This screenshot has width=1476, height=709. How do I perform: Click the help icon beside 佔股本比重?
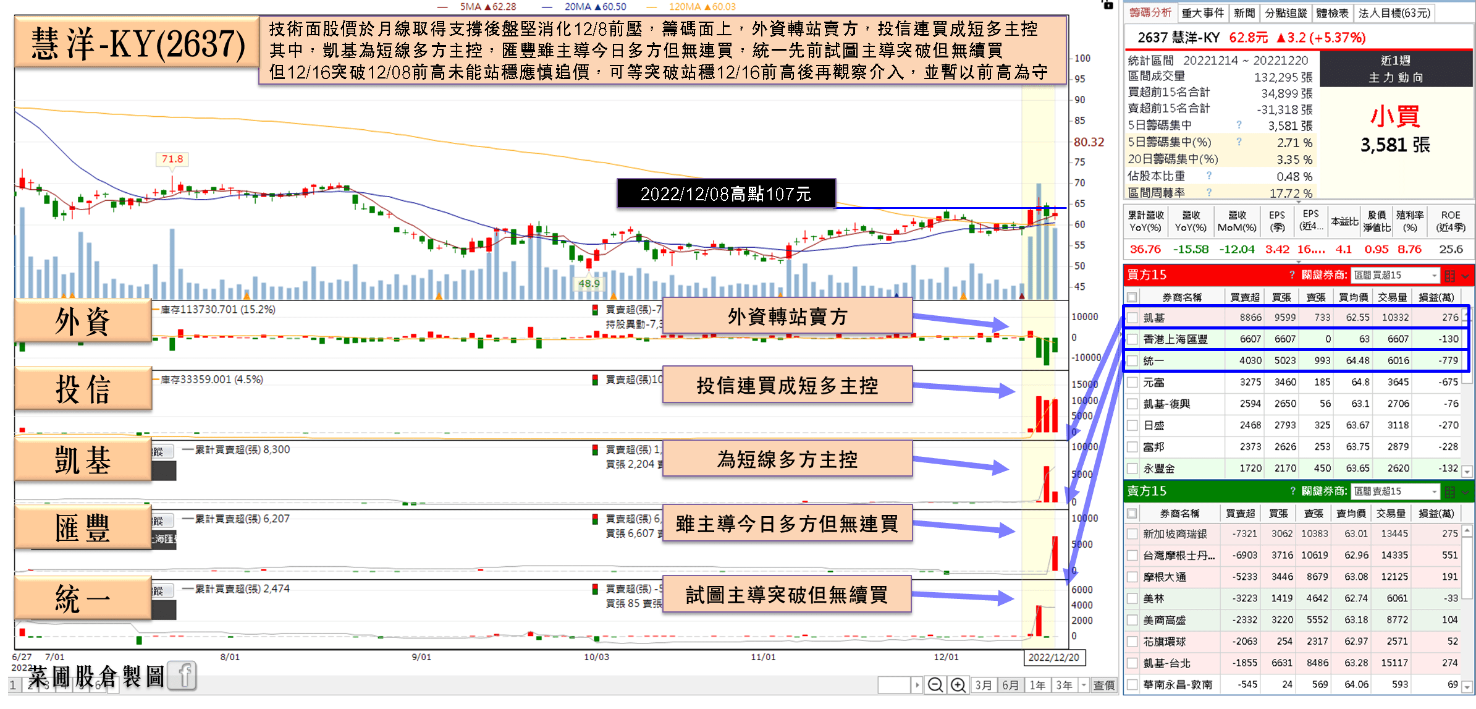pyautogui.click(x=1208, y=176)
